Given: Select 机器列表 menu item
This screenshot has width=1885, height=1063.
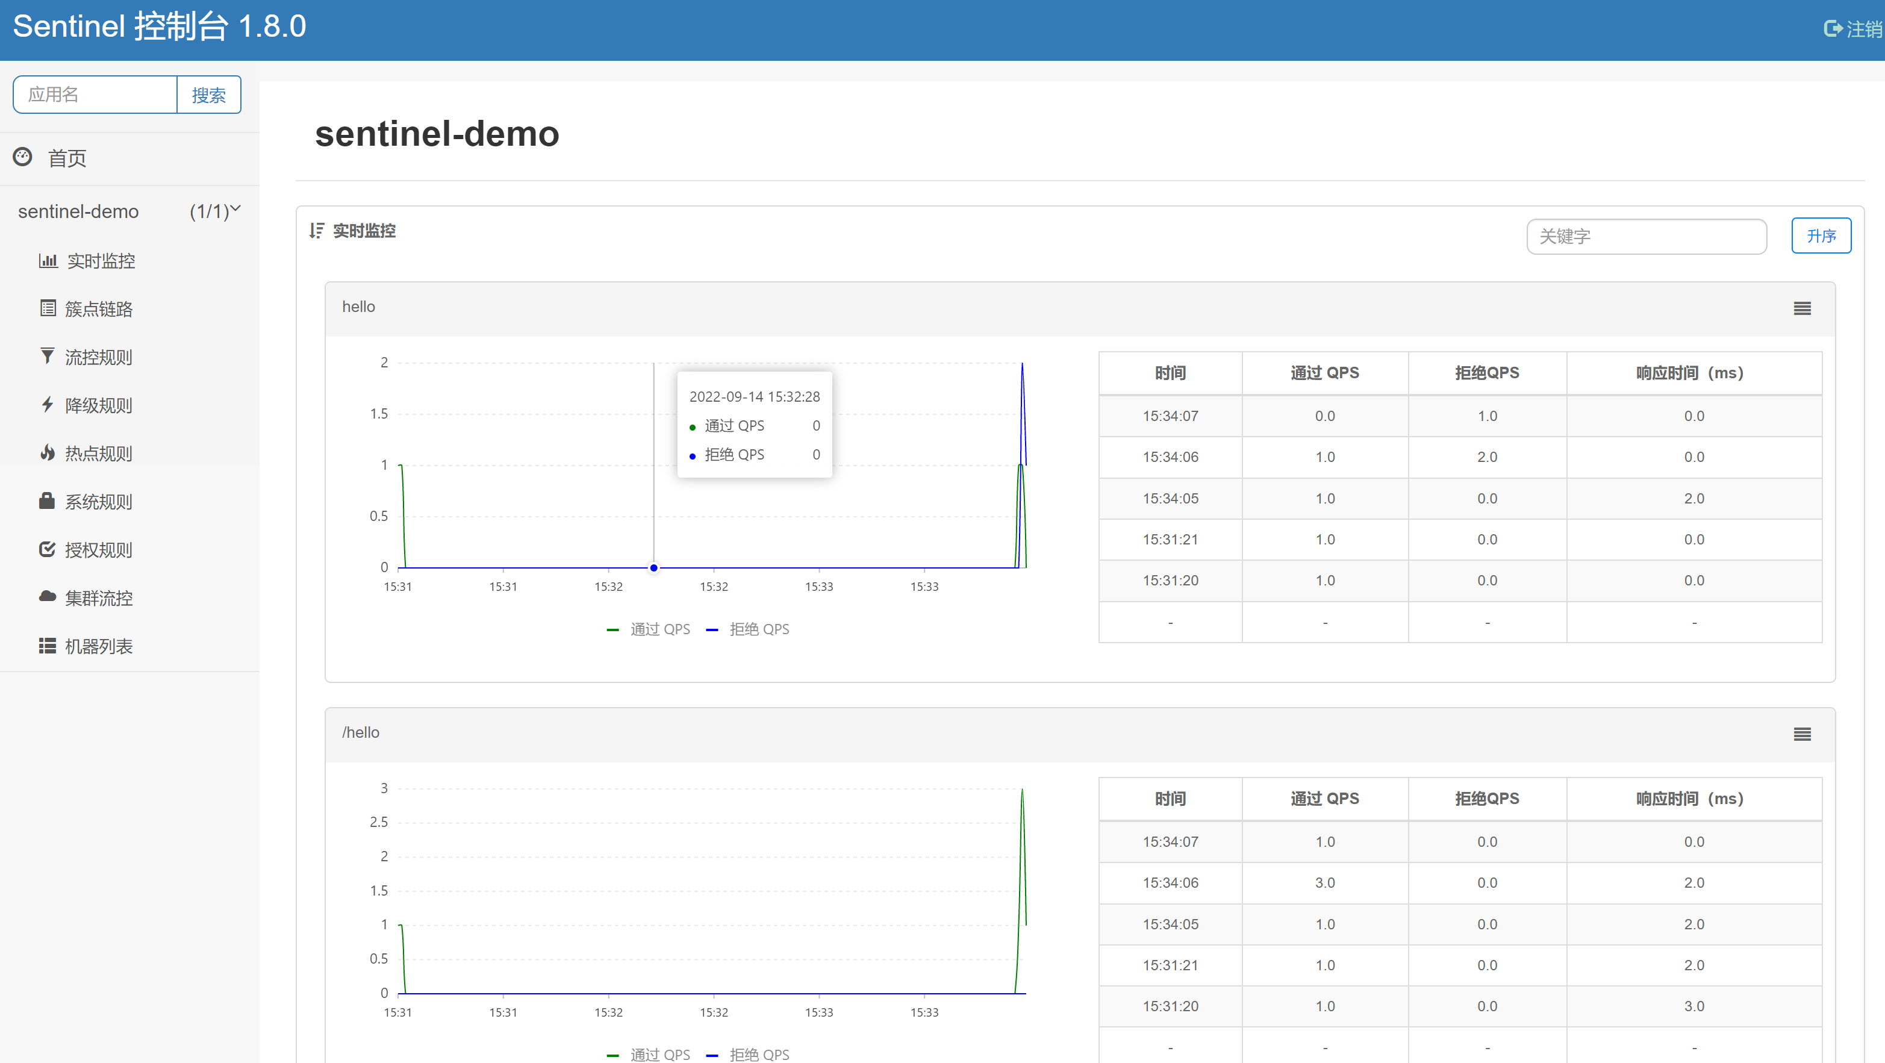Looking at the screenshot, I should click(99, 647).
